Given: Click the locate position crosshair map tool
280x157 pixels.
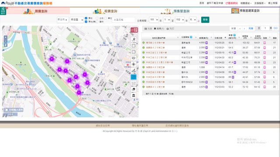Looking at the screenshot, I should tap(133, 64).
